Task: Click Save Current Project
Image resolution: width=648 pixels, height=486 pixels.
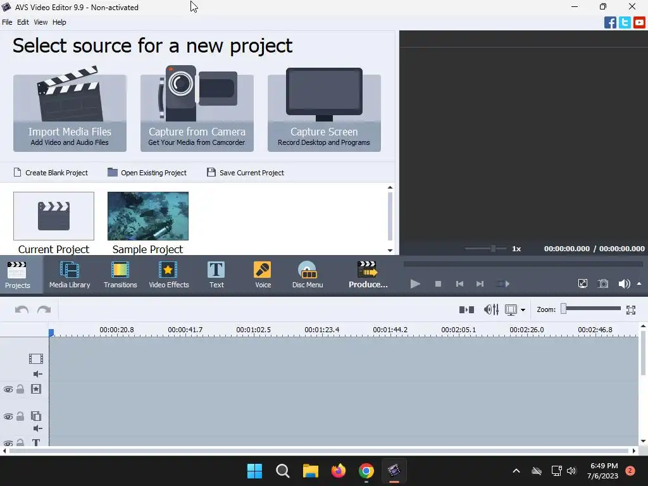Action: pos(246,173)
